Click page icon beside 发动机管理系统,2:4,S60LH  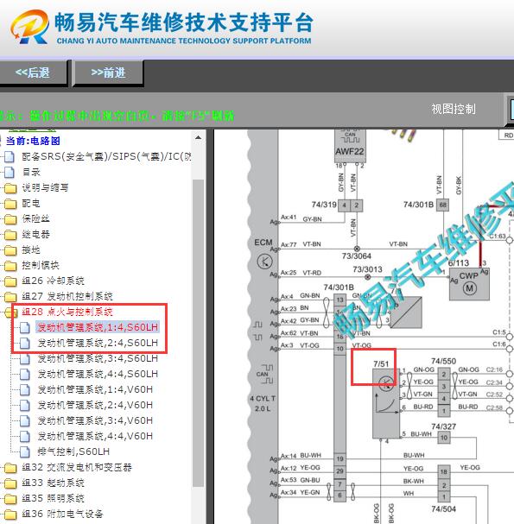[25, 344]
